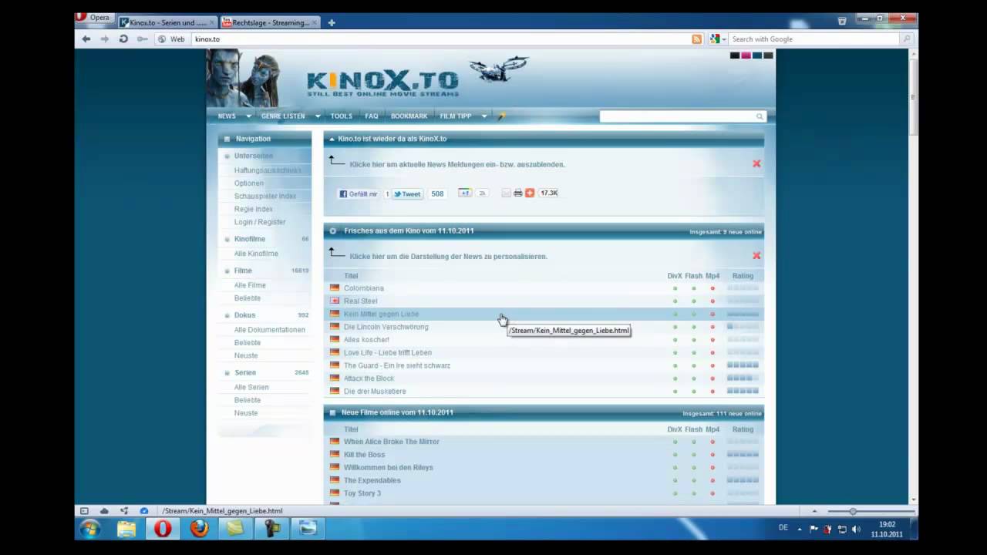The width and height of the screenshot is (987, 555).
Task: Collapse the Dokus sidebar section
Action: pyautogui.click(x=227, y=315)
